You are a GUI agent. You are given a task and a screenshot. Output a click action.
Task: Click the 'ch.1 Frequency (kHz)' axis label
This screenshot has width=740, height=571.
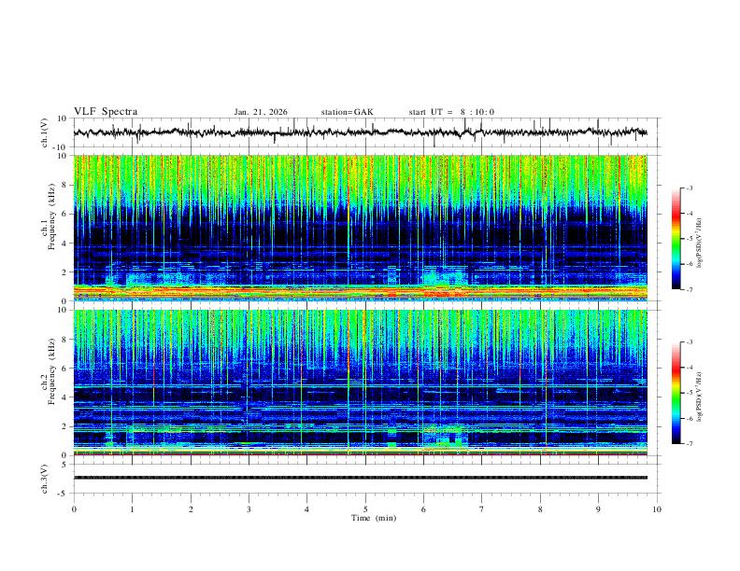pos(49,216)
